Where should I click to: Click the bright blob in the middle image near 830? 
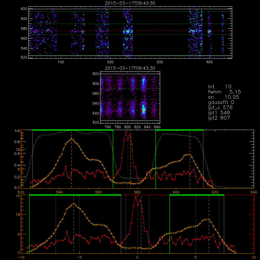pyautogui.click(x=144, y=109)
